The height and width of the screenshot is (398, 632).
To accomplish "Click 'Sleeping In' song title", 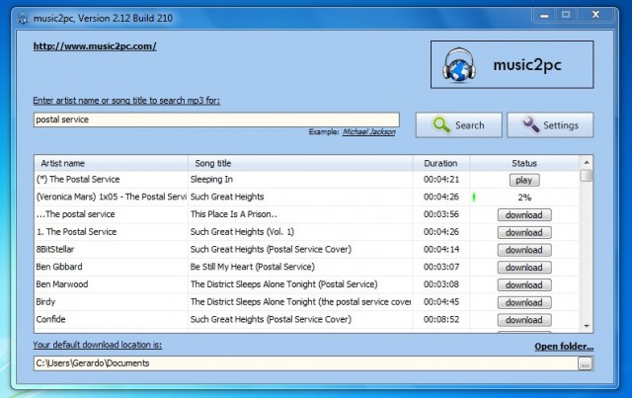I will point(211,180).
